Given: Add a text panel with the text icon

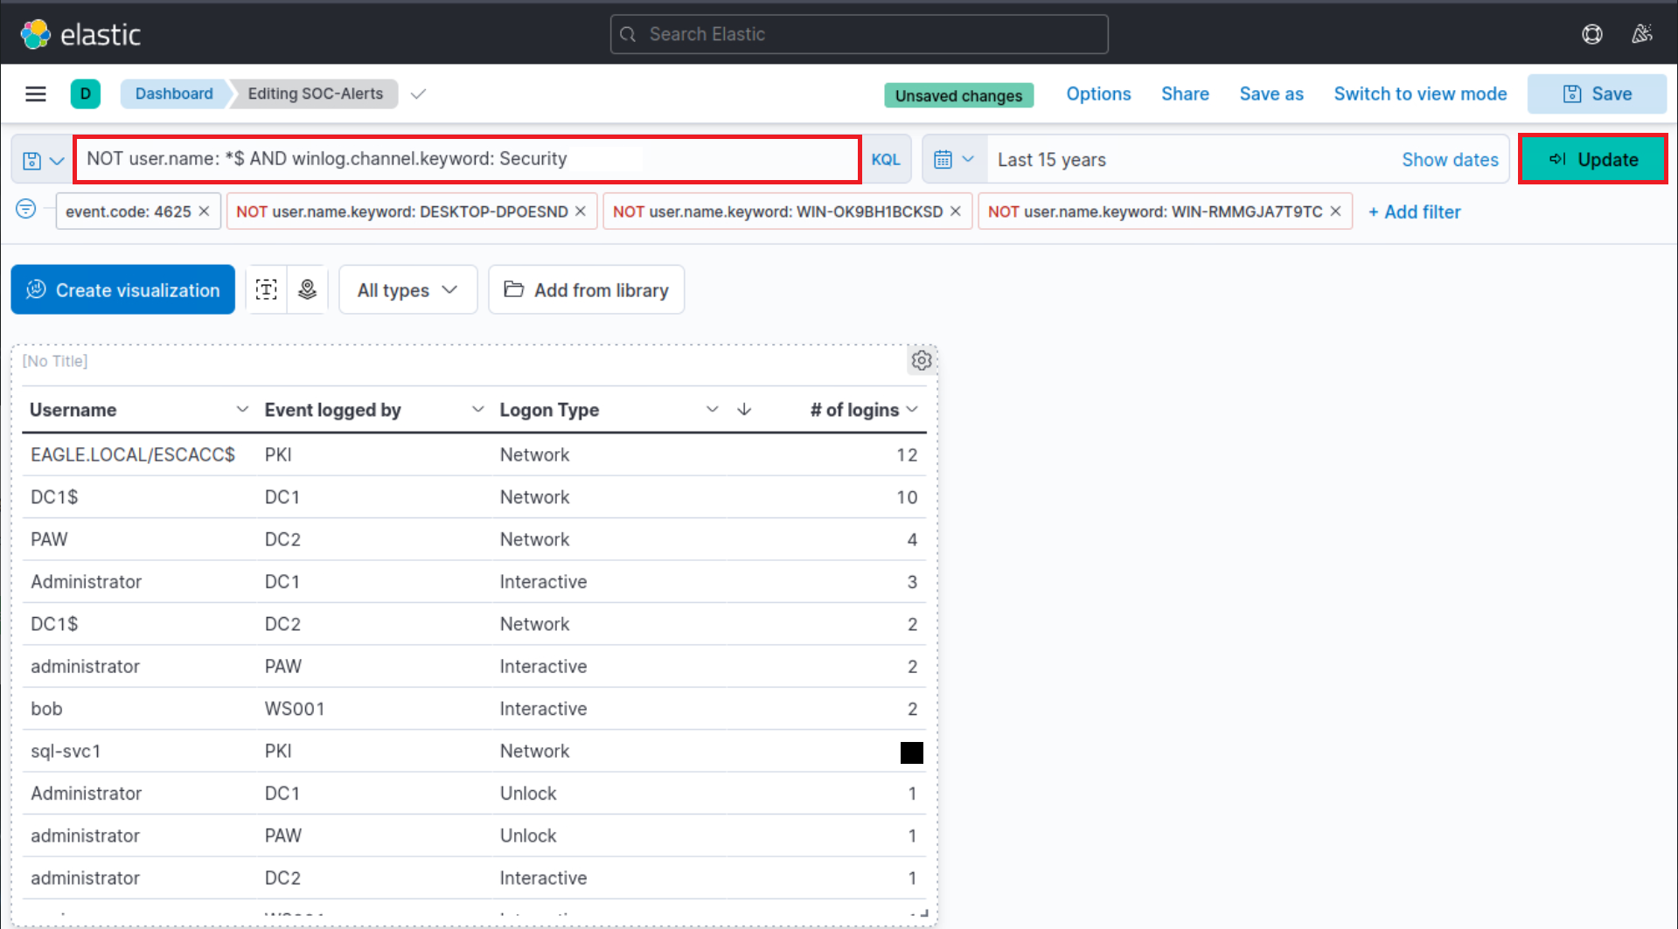Looking at the screenshot, I should point(266,288).
